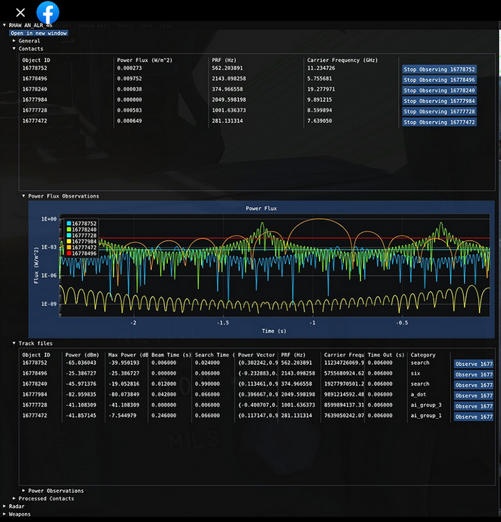Click the PRF (Hz) header in Contacts table

coord(224,61)
